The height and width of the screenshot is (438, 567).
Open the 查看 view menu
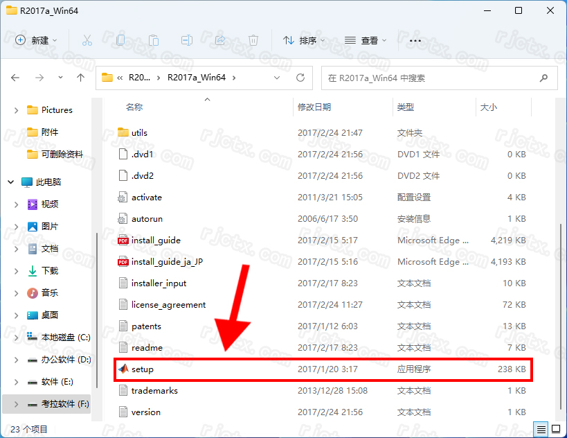click(x=366, y=41)
